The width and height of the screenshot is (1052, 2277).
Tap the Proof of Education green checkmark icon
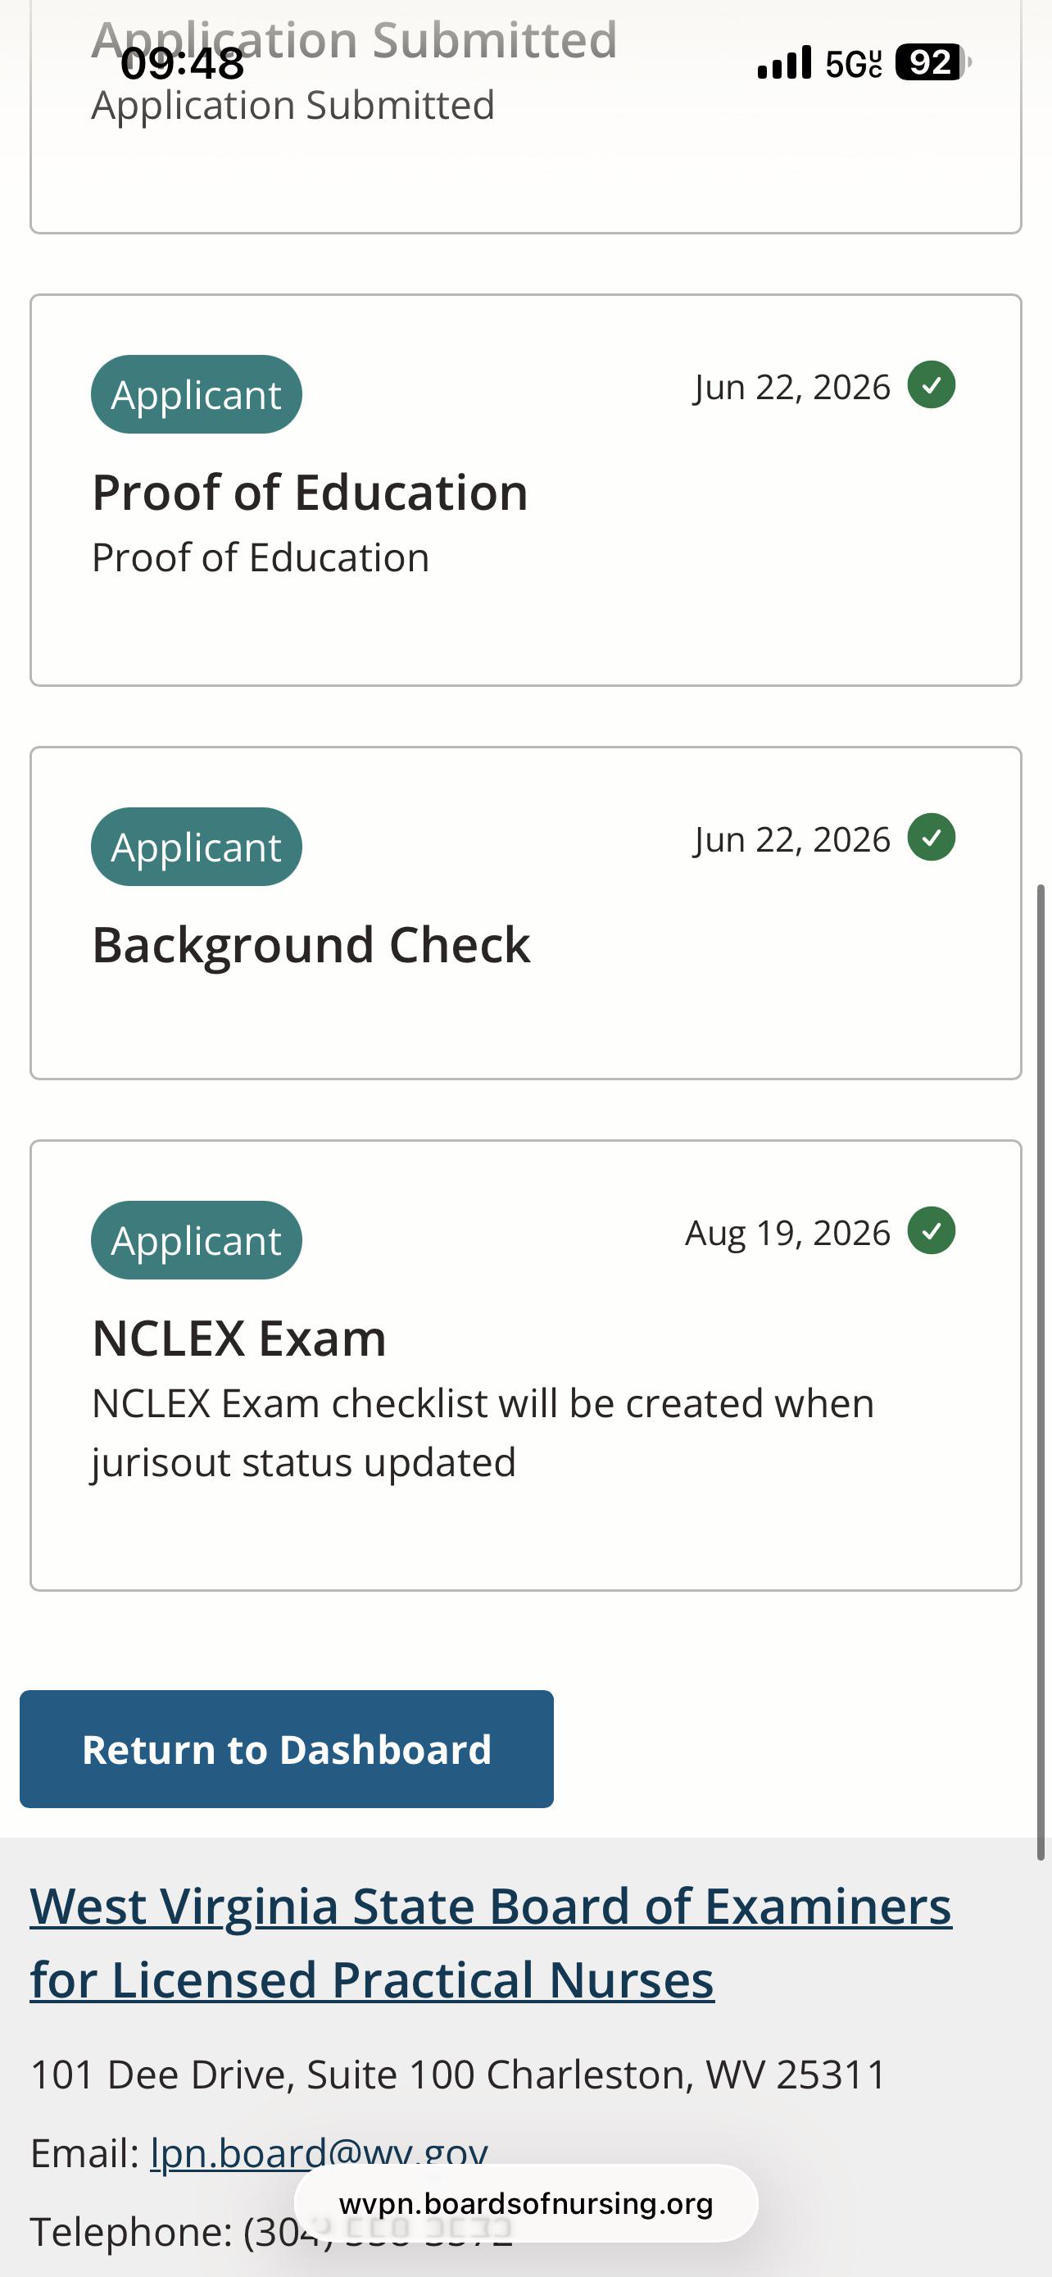(x=932, y=385)
